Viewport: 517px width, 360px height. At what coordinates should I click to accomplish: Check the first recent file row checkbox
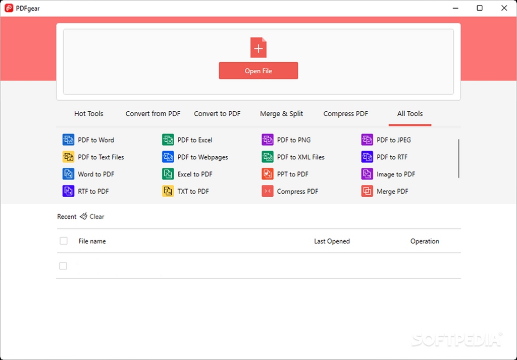point(63,266)
